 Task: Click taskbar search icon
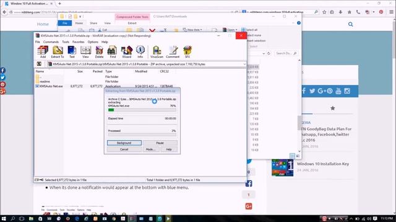coord(12,218)
